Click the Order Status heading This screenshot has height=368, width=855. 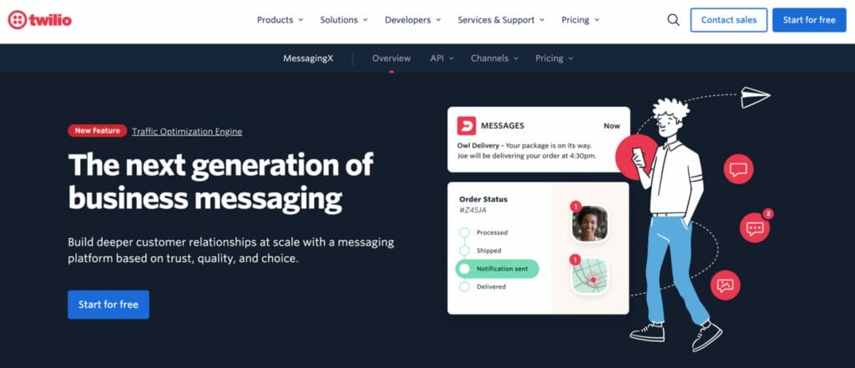tap(483, 199)
